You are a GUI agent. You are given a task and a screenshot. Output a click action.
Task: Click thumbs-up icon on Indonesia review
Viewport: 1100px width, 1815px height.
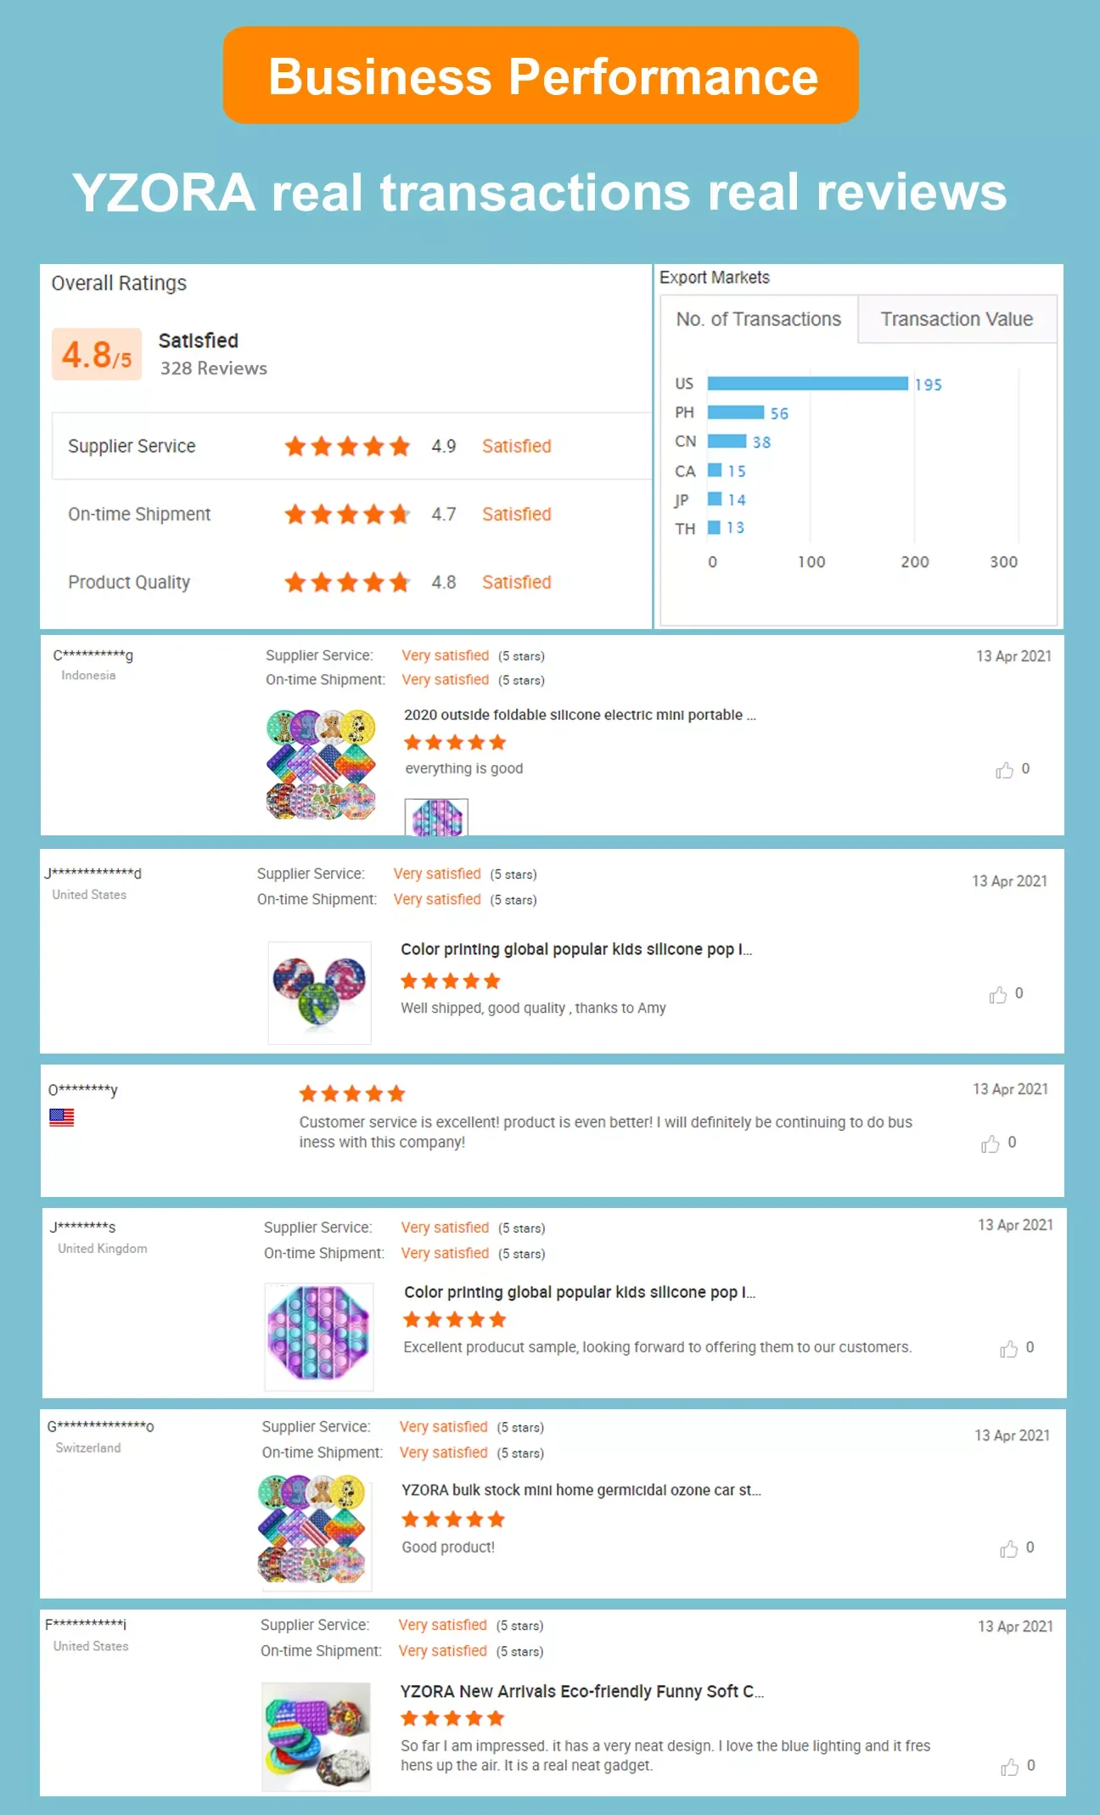pyautogui.click(x=1005, y=770)
